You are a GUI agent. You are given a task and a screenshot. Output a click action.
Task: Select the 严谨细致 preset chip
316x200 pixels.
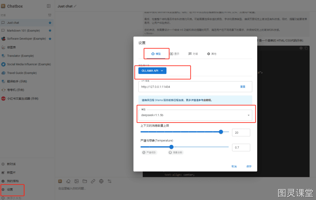(x=149, y=152)
